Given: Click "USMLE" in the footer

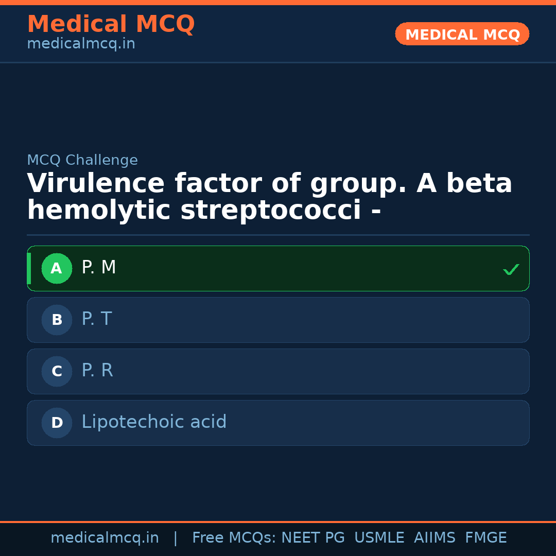Looking at the screenshot, I should coord(379,538).
